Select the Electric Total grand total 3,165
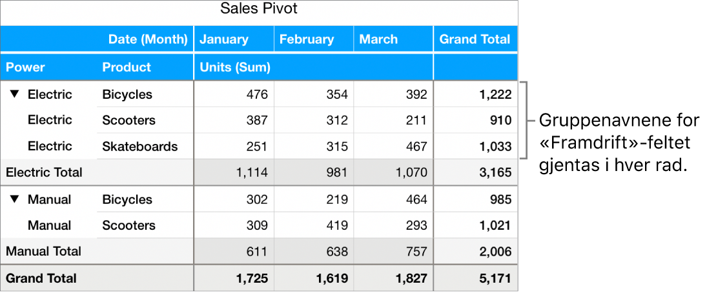The height and width of the screenshot is (293, 707). coord(497,172)
